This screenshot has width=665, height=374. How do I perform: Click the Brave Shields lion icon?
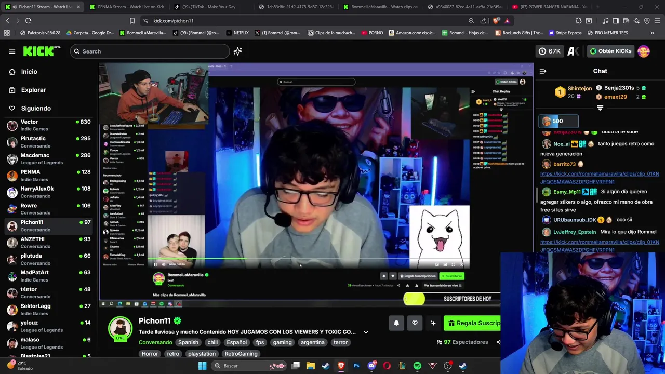click(497, 21)
